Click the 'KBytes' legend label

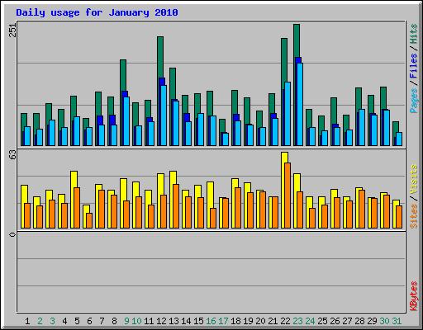click(x=414, y=296)
